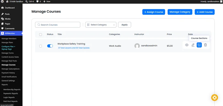Focus the Search Courses field
This screenshot has width=223, height=106.
point(58,25)
